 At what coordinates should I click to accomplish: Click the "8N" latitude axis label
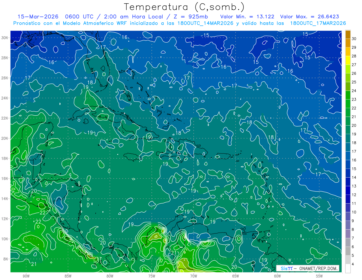pyautogui.click(x=6, y=259)
